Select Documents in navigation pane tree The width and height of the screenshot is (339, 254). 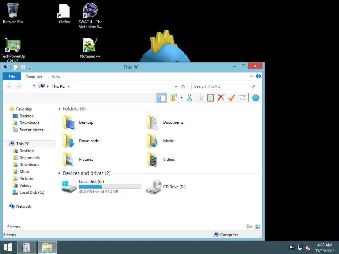pyautogui.click(x=26, y=158)
